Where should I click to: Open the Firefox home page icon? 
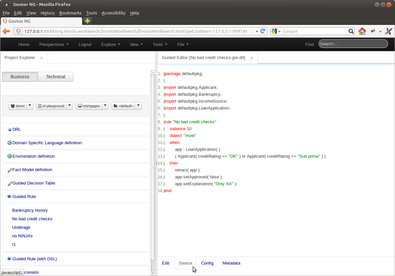[362, 31]
